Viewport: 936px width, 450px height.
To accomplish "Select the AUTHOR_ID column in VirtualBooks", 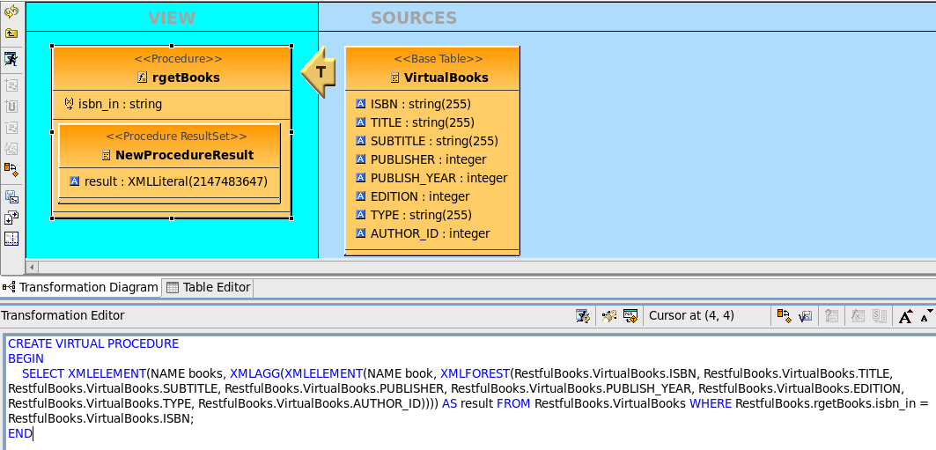I will point(430,233).
